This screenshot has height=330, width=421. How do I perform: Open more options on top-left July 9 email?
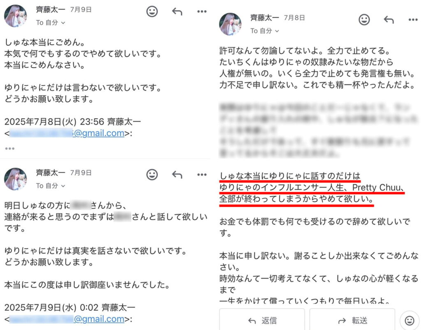click(201, 12)
